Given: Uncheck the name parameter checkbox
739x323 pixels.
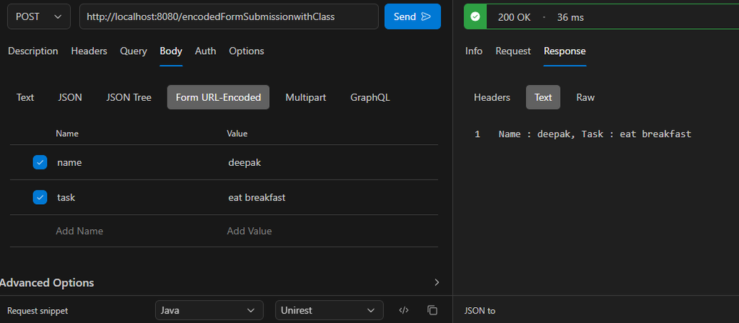Looking at the screenshot, I should [x=40, y=162].
